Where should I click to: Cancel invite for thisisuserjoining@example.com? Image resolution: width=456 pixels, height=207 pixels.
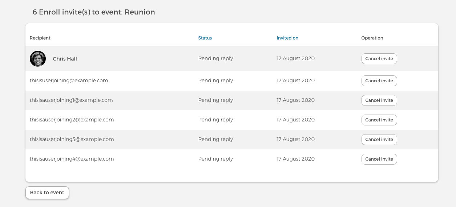(x=379, y=81)
